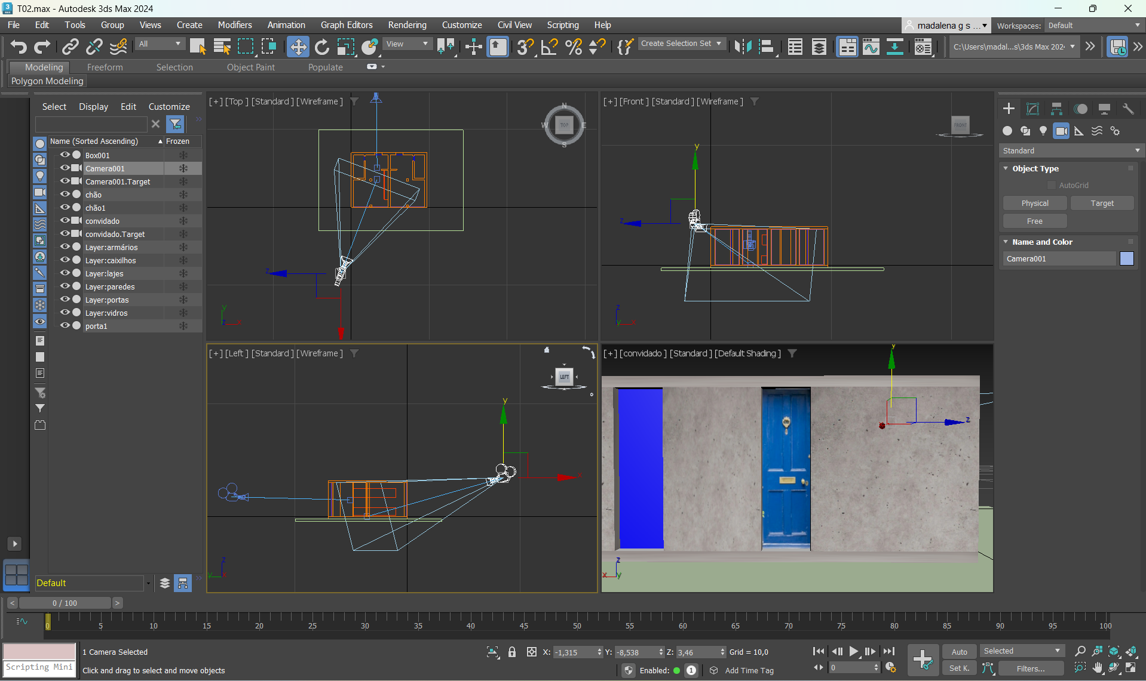
Task: Activate the Select and Rotate tool
Action: [321, 47]
